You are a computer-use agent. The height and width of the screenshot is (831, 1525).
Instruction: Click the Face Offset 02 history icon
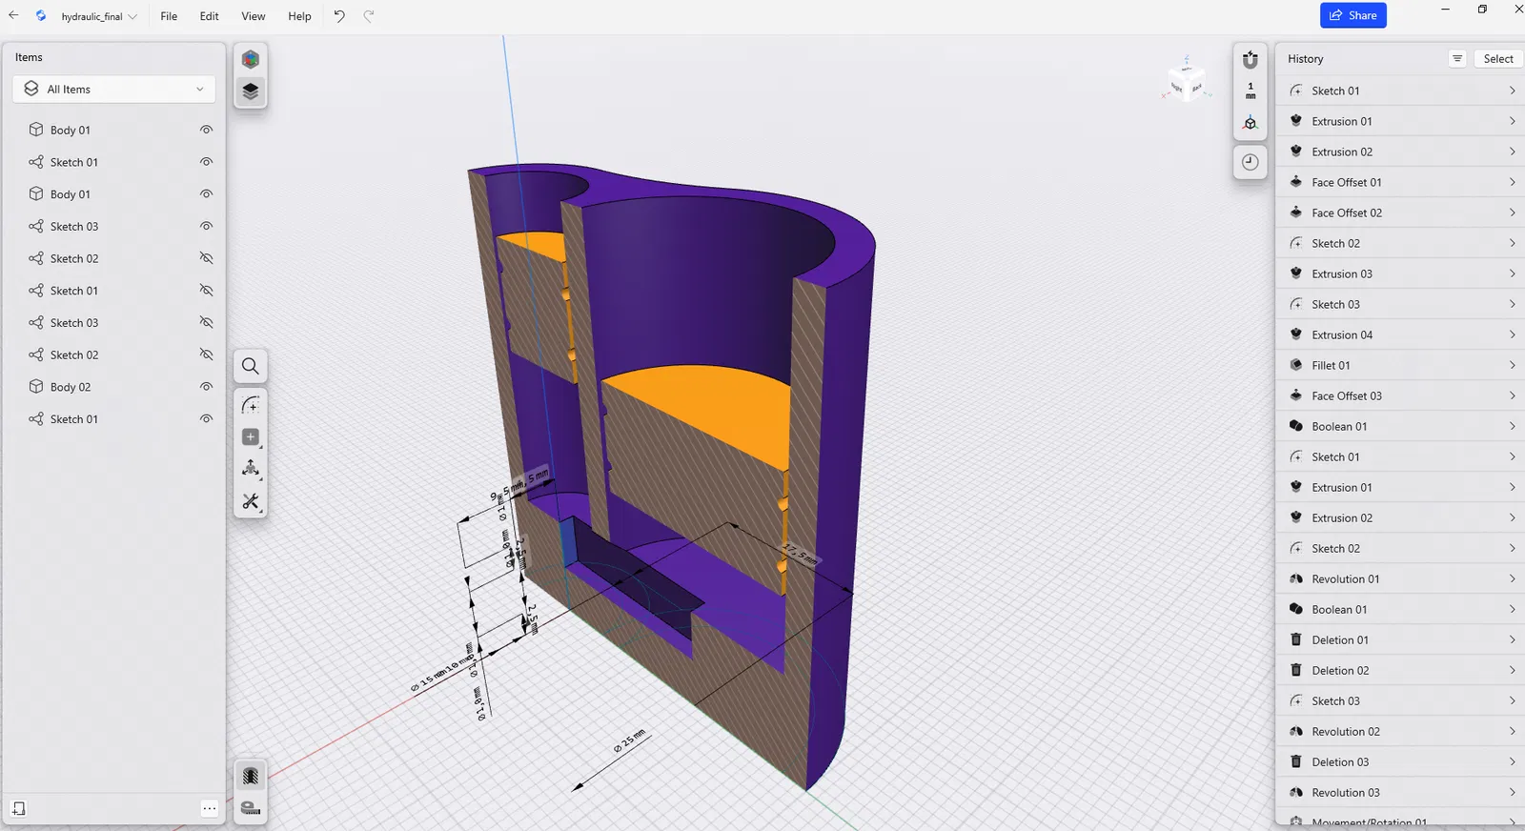(x=1296, y=213)
